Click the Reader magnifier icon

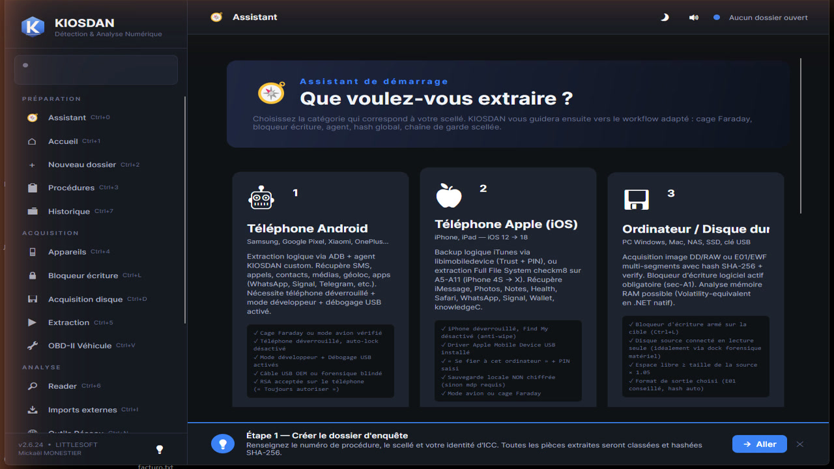33,386
